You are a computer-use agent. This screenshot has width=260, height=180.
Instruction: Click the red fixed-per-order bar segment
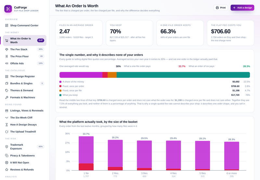click(x=105, y=75)
